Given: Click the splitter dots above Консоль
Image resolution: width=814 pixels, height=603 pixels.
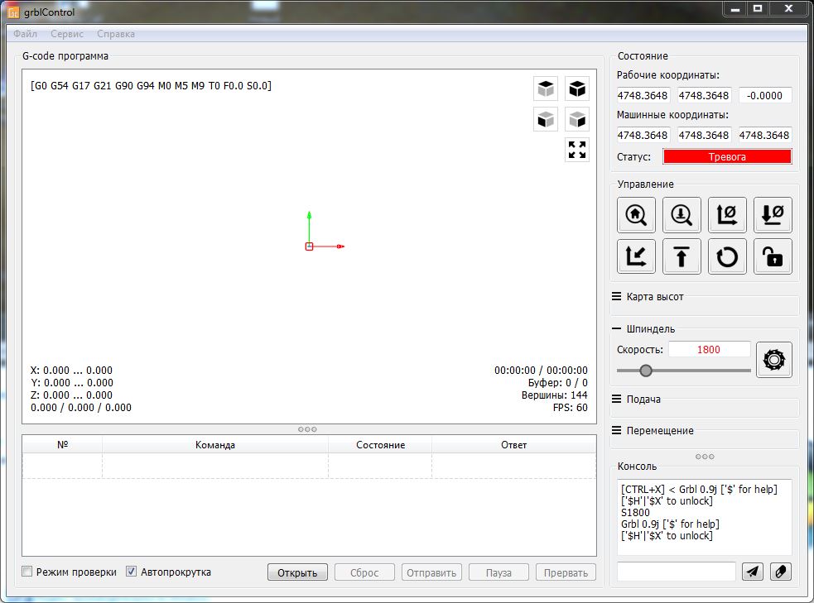Looking at the screenshot, I should coord(705,457).
